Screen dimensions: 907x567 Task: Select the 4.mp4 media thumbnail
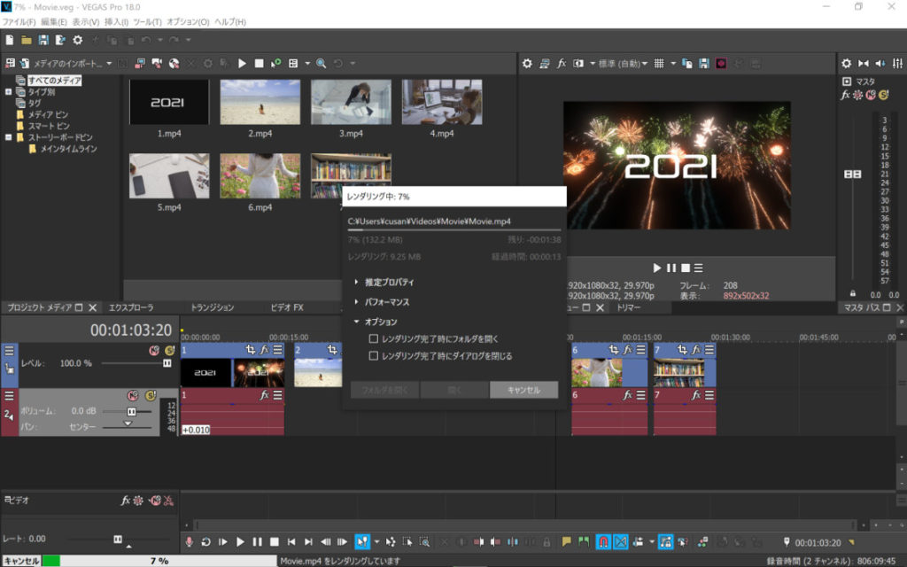click(441, 102)
